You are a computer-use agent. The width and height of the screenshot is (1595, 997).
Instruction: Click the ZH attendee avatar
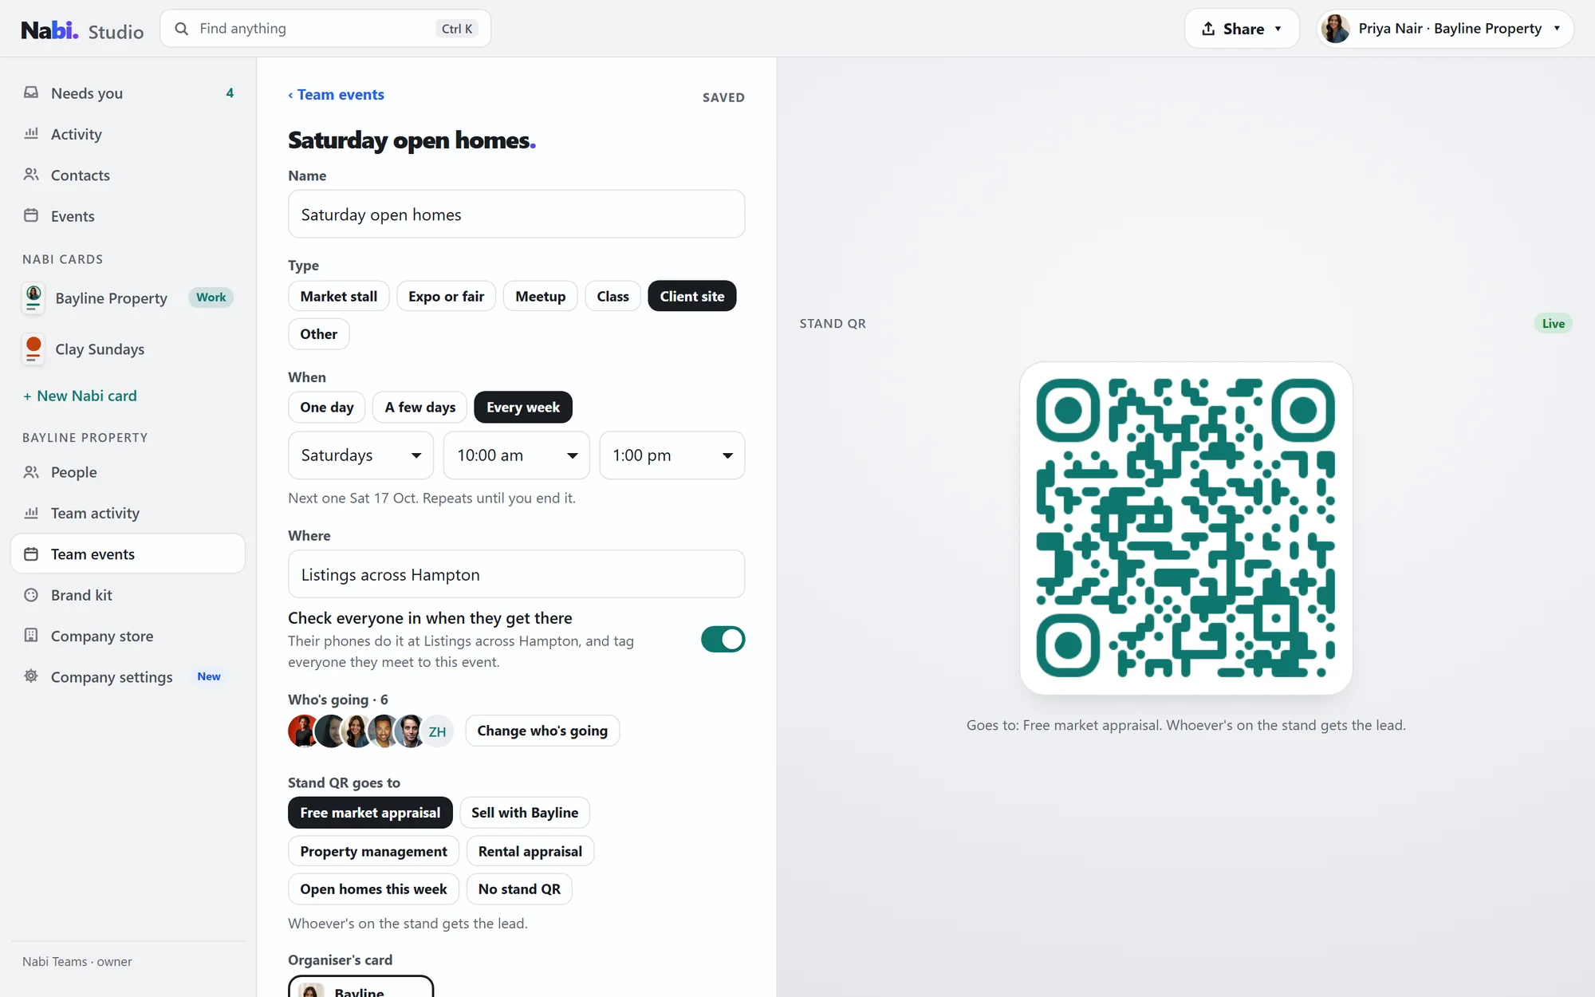click(x=437, y=731)
